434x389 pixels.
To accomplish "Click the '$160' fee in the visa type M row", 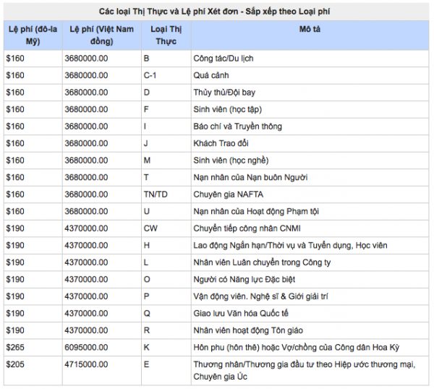I will click(x=33, y=161).
